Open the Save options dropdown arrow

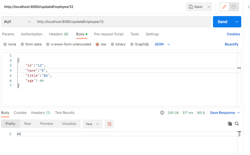coord(209,7)
